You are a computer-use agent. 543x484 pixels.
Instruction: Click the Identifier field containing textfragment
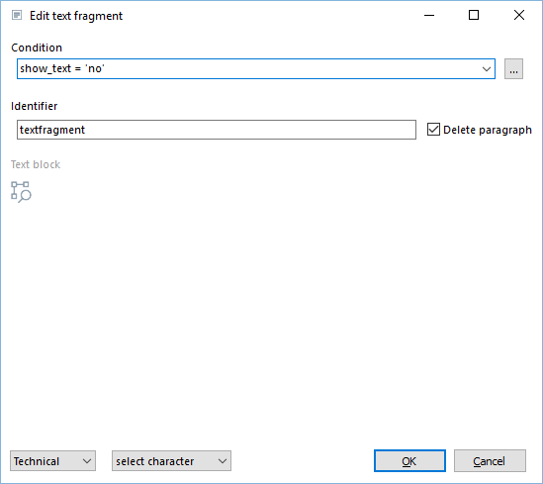click(x=217, y=130)
